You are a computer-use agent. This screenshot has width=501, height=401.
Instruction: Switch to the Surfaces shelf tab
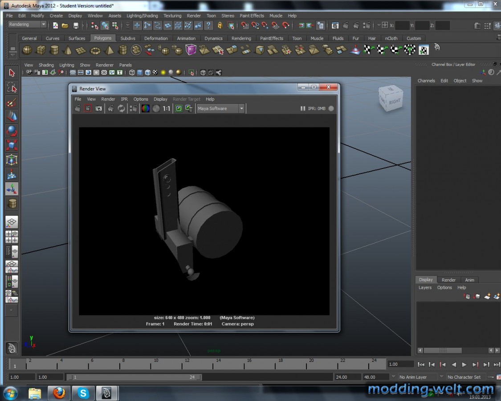coord(77,38)
